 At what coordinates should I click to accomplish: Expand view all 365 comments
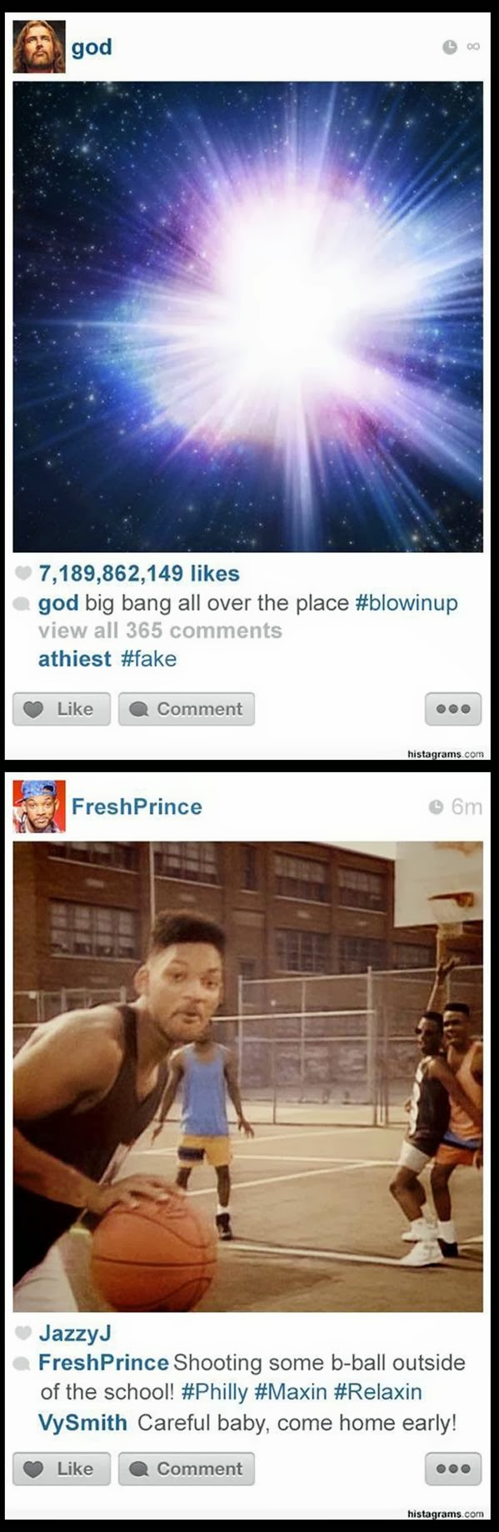click(x=160, y=630)
